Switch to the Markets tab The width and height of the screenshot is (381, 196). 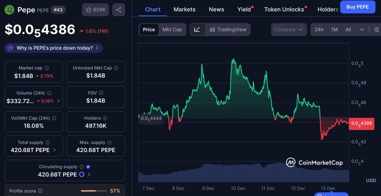185,9
